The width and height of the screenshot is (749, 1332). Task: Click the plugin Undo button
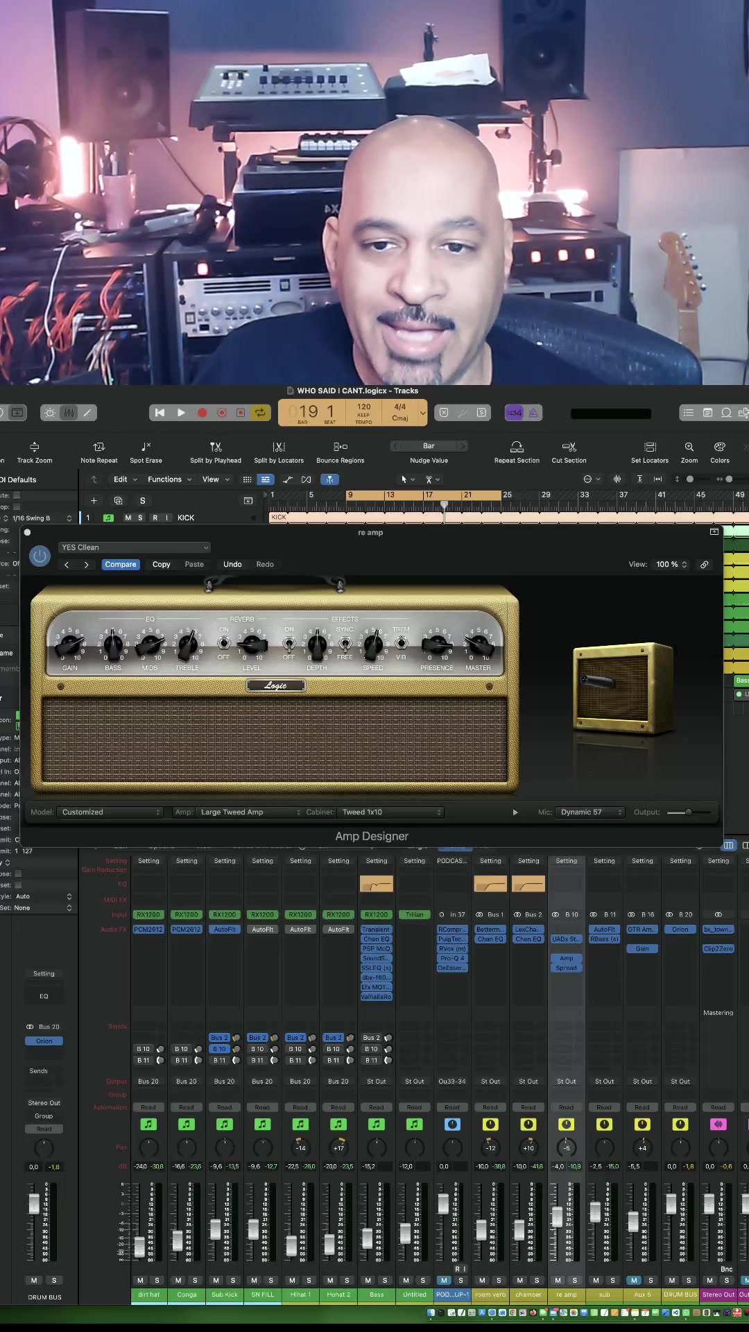tap(232, 565)
